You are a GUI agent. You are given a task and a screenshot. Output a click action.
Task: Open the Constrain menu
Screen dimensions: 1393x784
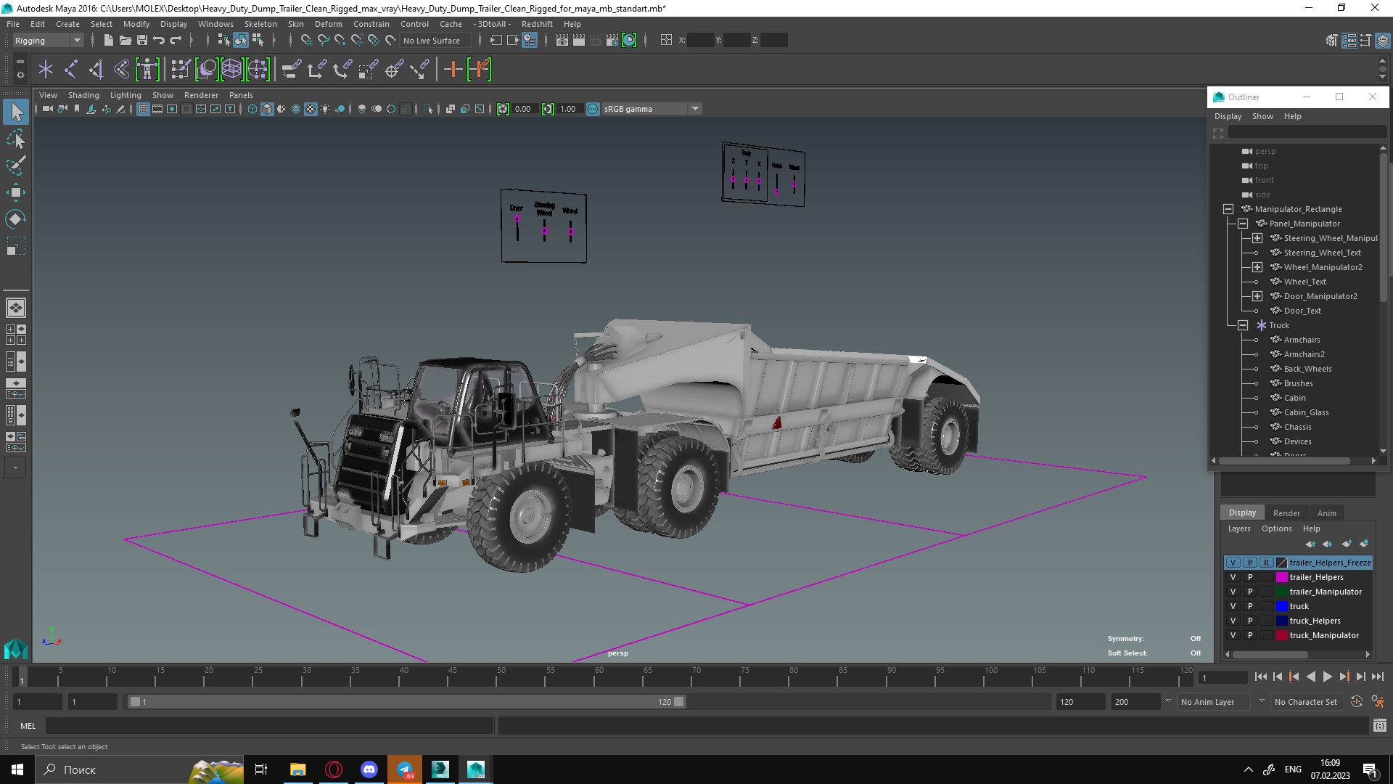[371, 24]
